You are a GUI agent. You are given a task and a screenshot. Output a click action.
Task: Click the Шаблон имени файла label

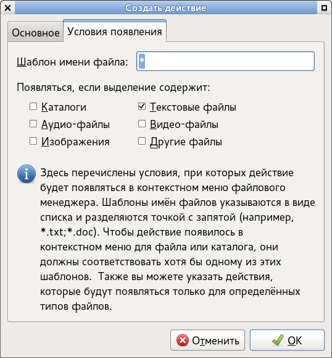(72, 62)
